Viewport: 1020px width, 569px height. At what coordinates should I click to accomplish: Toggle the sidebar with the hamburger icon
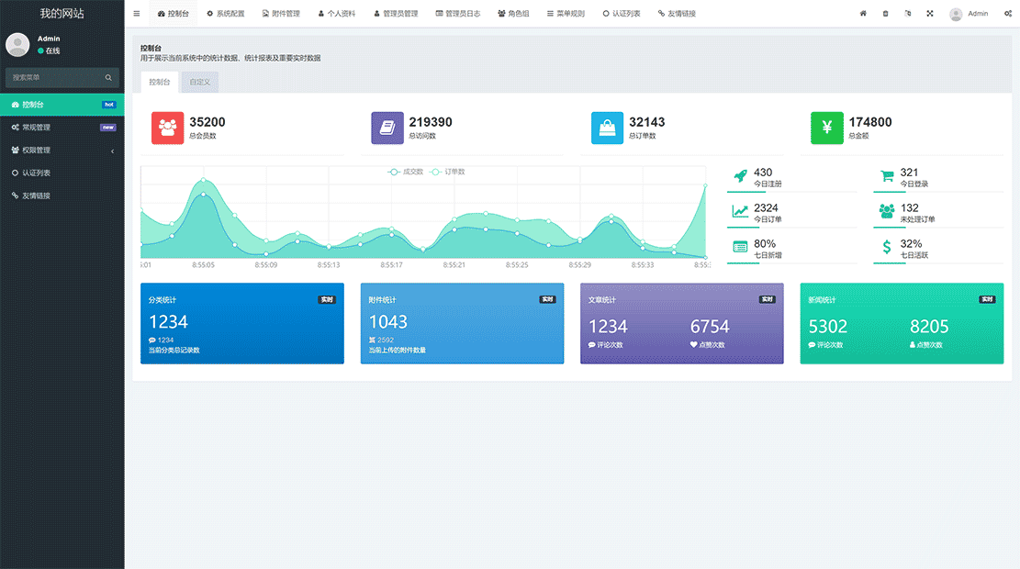136,13
